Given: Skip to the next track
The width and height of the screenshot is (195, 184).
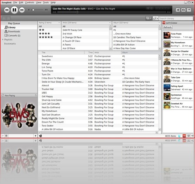Looking at the screenshot, I should click(x=22, y=10).
